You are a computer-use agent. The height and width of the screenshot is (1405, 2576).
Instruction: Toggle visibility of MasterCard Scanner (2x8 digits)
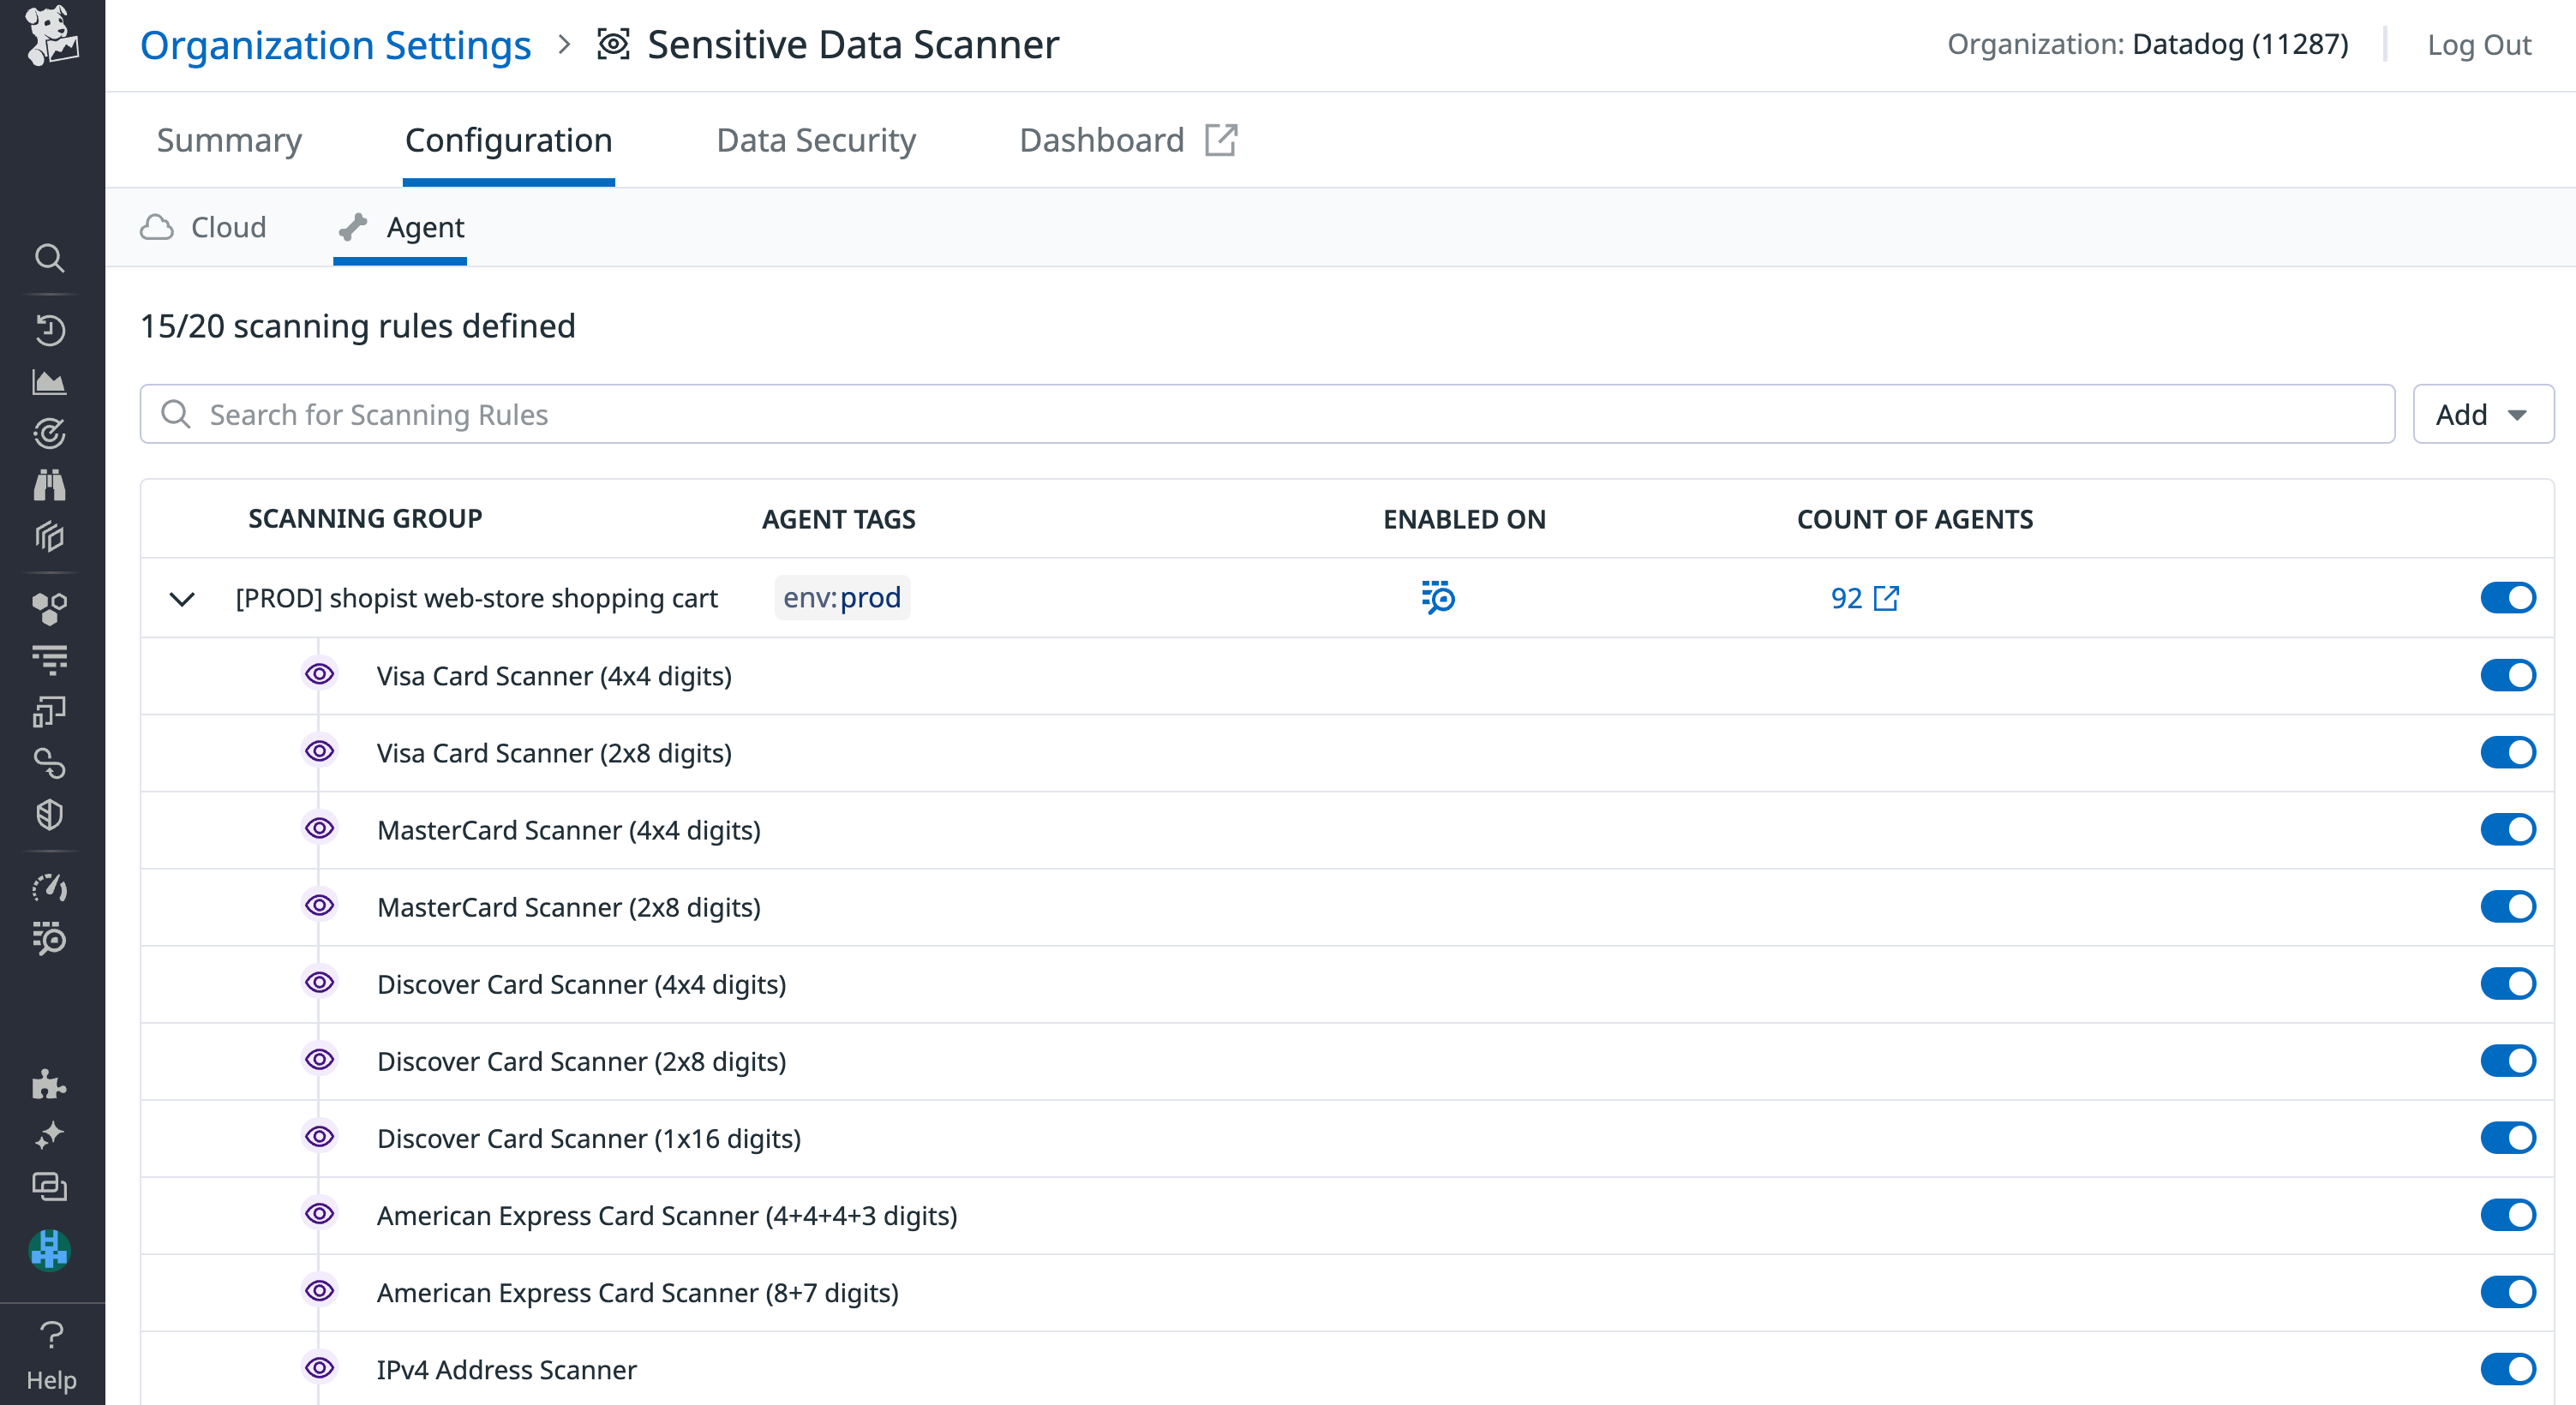click(x=319, y=906)
